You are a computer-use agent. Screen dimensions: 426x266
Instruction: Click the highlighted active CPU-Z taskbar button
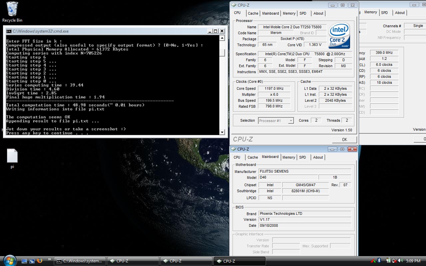pyautogui.click(x=239, y=261)
